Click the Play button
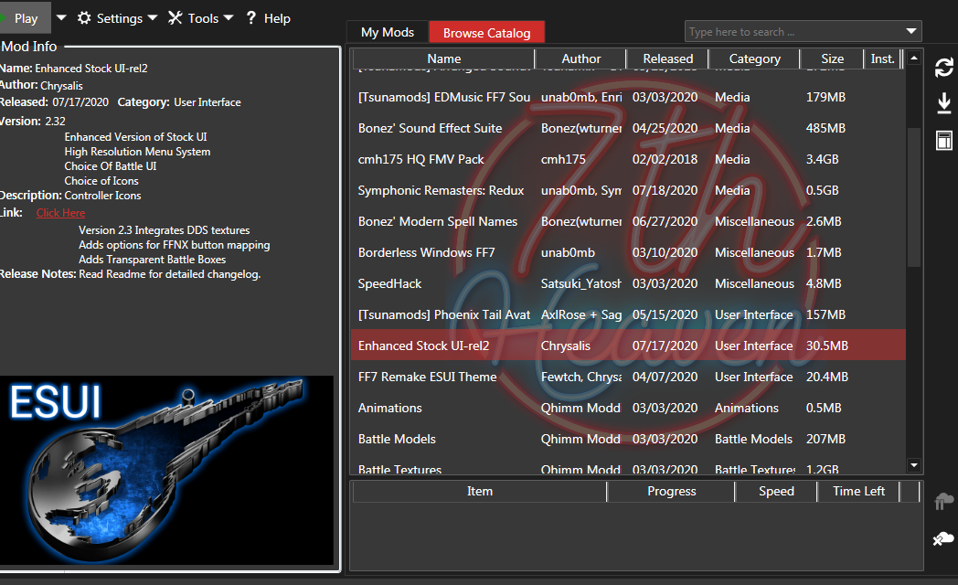This screenshot has height=585, width=958. click(x=25, y=18)
